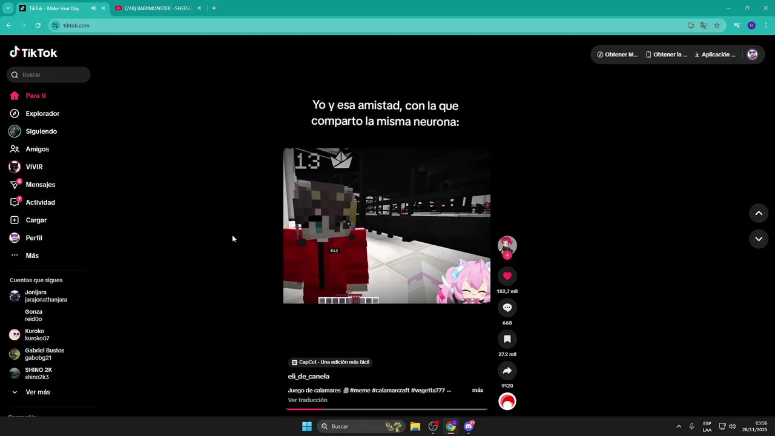
Task: Open Discord from the taskbar
Action: 469,426
